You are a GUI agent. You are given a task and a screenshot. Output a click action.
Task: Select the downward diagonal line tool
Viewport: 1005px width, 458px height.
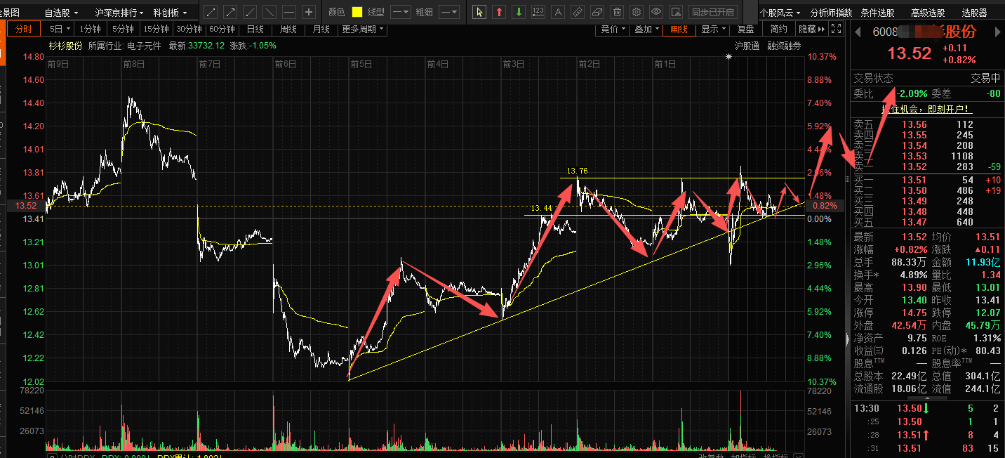pos(269,12)
